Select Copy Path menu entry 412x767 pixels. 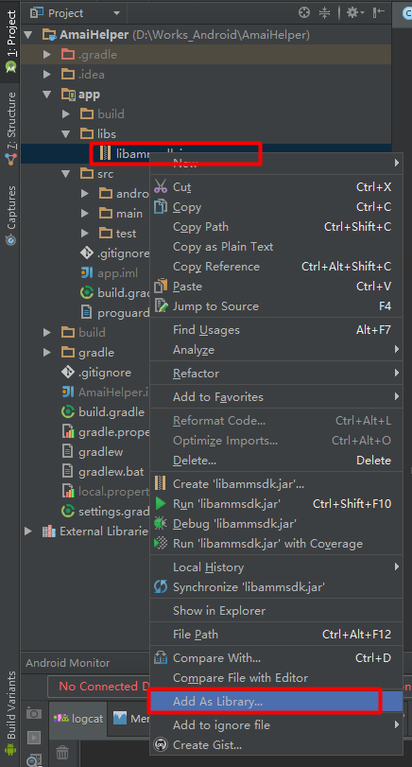point(276,226)
